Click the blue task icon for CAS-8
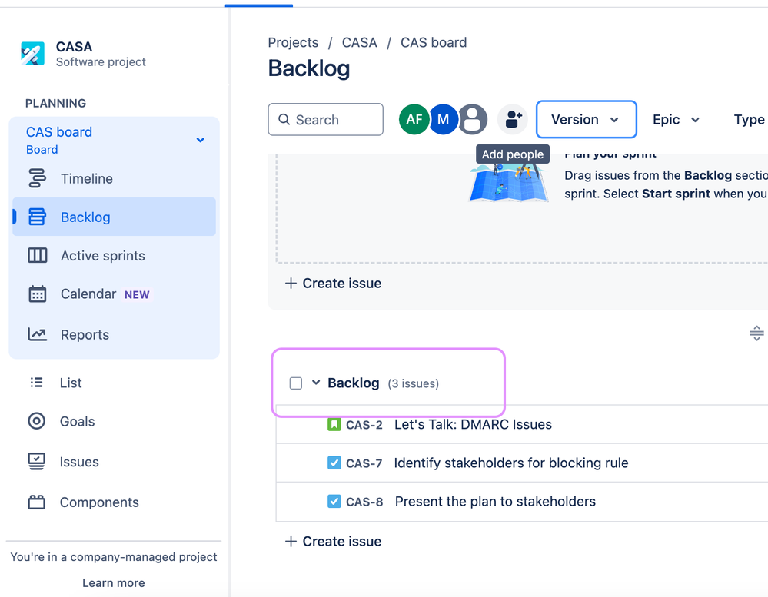 click(x=334, y=501)
